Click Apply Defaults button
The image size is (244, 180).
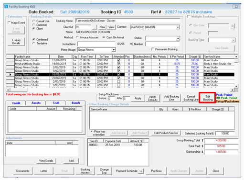point(152,98)
